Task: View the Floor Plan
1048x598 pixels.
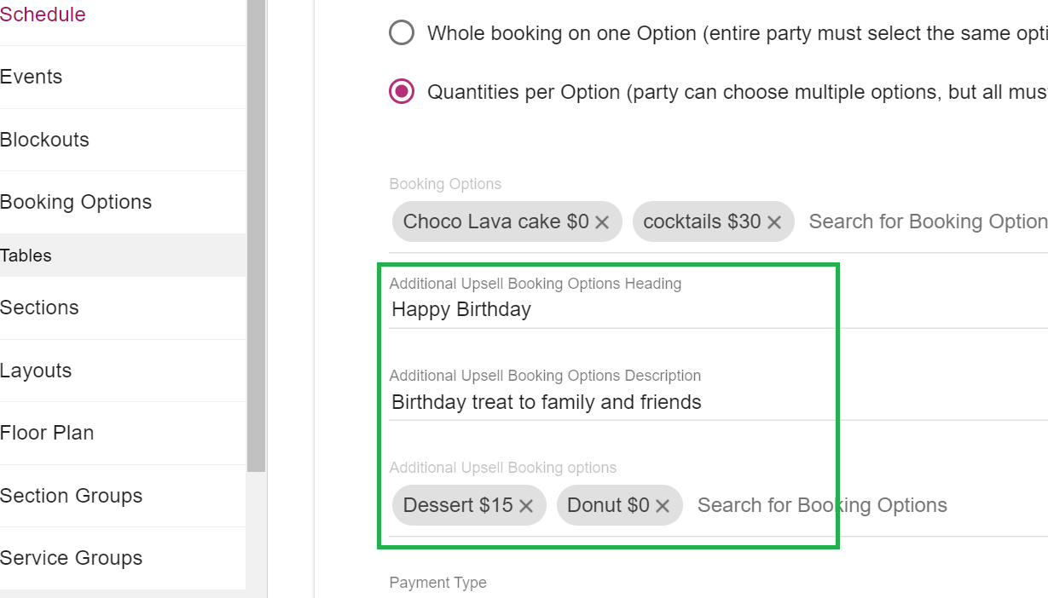Action: pyautogui.click(x=47, y=433)
